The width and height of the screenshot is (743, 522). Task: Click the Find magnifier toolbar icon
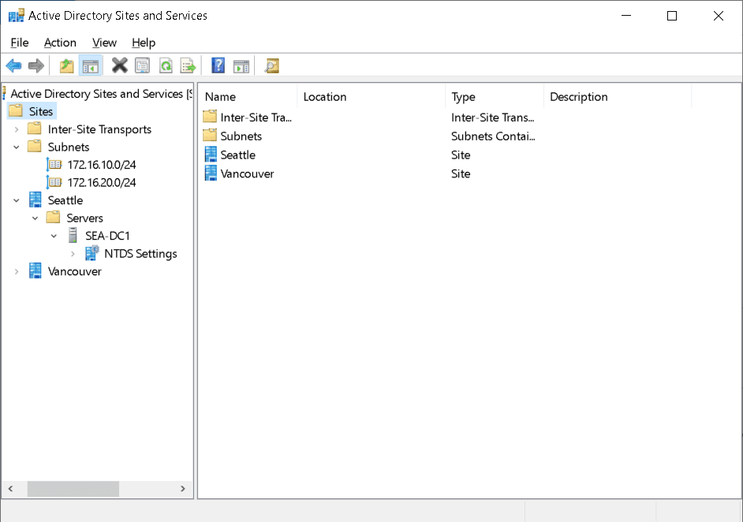click(x=271, y=65)
